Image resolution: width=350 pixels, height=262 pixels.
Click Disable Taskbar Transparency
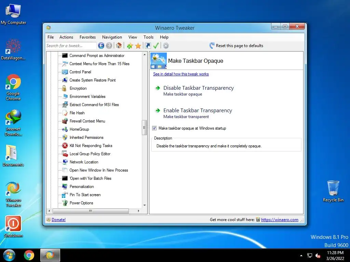click(x=199, y=88)
